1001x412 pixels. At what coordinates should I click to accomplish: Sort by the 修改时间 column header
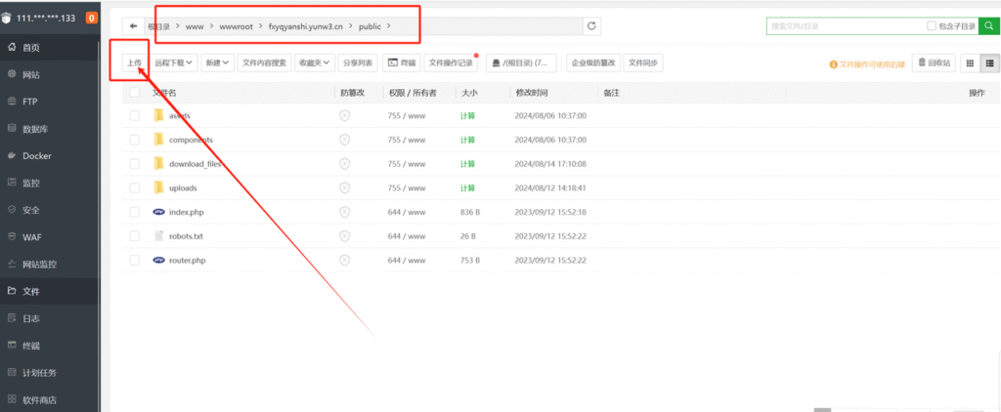tap(532, 93)
